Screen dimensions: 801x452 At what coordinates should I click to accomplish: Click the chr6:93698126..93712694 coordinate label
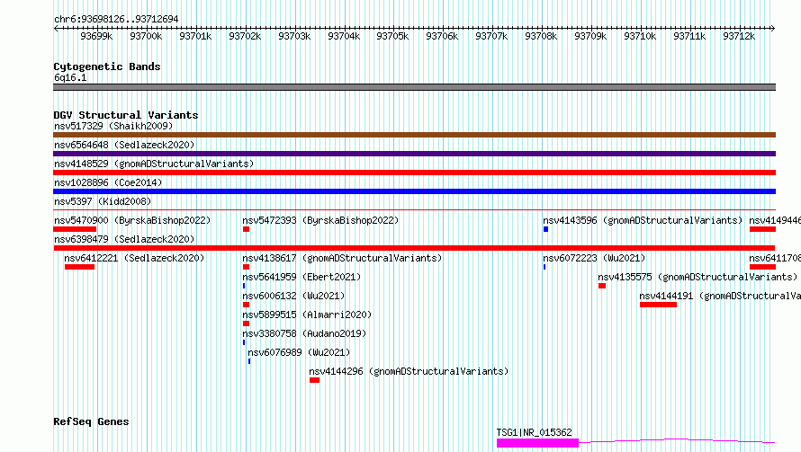(116, 19)
